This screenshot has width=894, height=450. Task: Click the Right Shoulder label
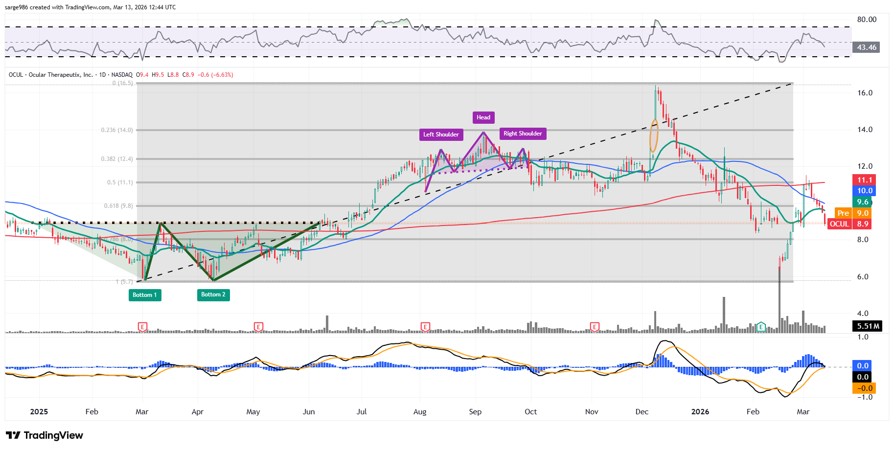(x=522, y=134)
